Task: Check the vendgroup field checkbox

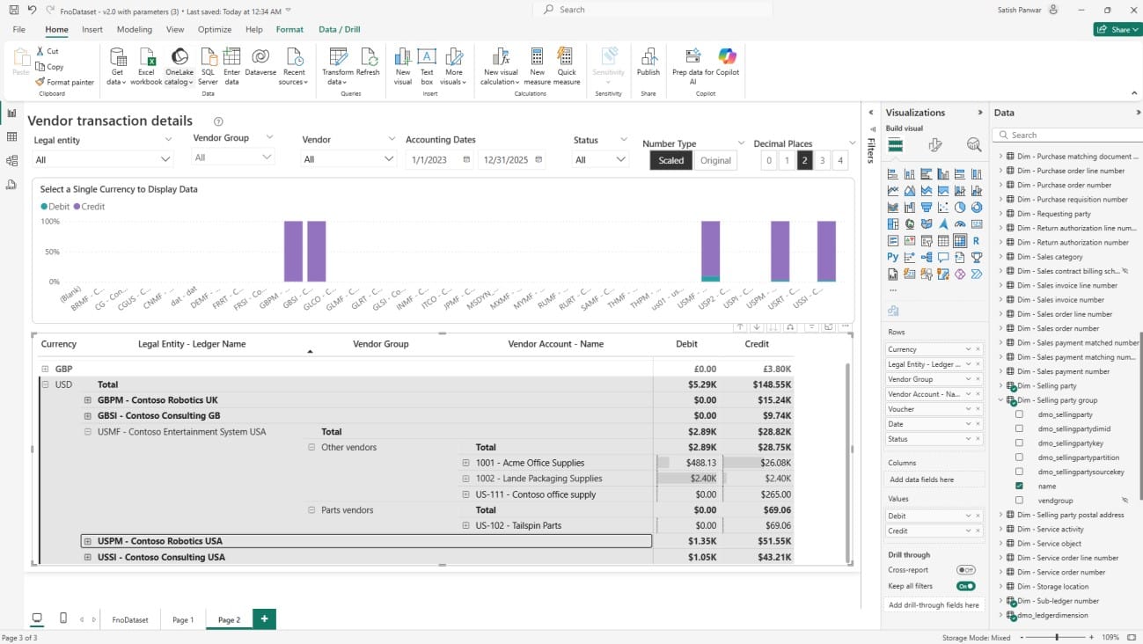Action: [x=1019, y=501]
